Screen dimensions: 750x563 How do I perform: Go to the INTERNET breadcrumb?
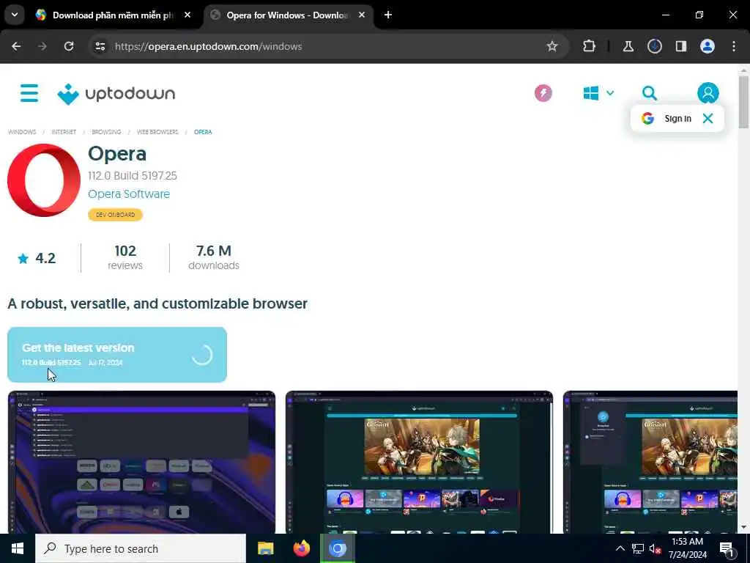[x=64, y=132]
